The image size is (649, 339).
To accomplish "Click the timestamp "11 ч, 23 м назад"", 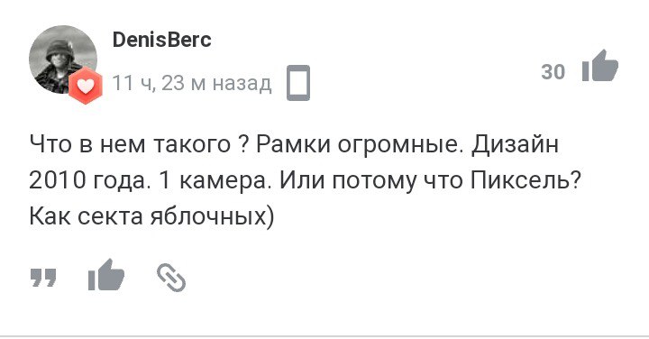I will (x=192, y=83).
